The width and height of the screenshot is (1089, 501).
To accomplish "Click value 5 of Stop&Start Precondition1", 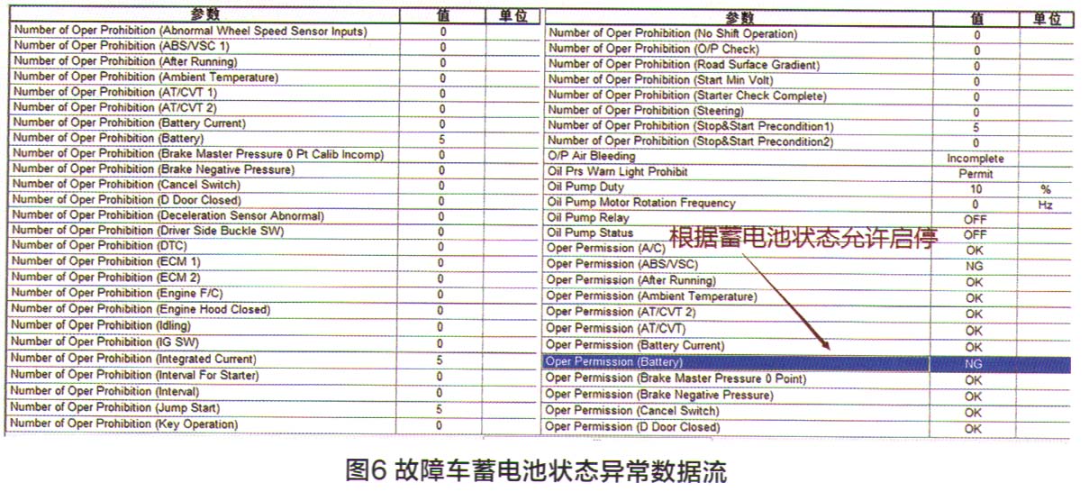I will [976, 128].
